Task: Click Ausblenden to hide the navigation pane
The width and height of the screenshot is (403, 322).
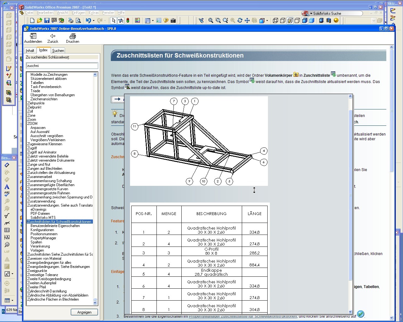Action: 33,36
